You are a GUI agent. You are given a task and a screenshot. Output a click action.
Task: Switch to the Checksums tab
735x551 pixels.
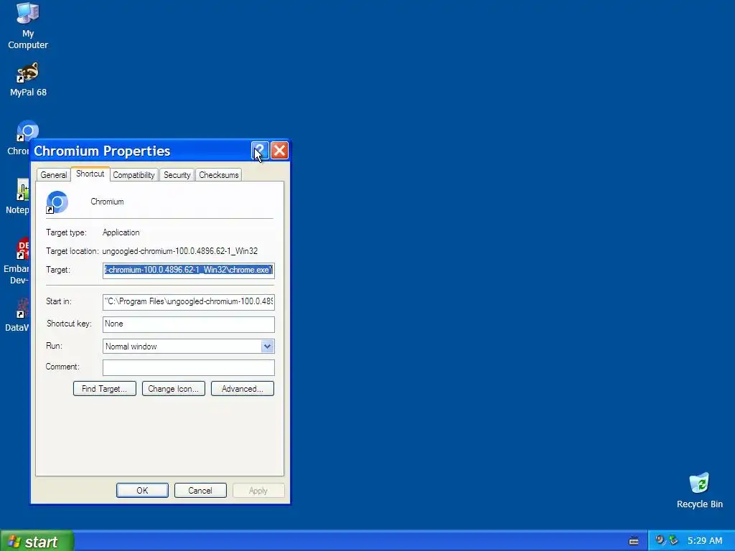[218, 175]
